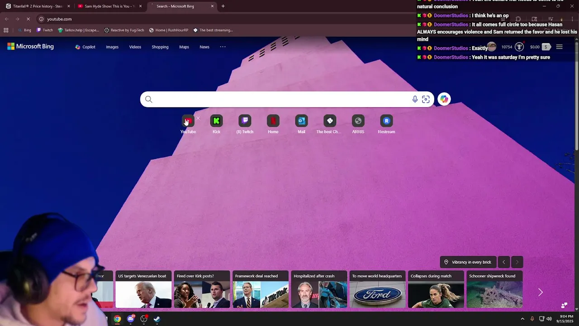Screen dimensions: 579x326
Task: Open Bing Rewards medal icon
Action: click(x=519, y=47)
